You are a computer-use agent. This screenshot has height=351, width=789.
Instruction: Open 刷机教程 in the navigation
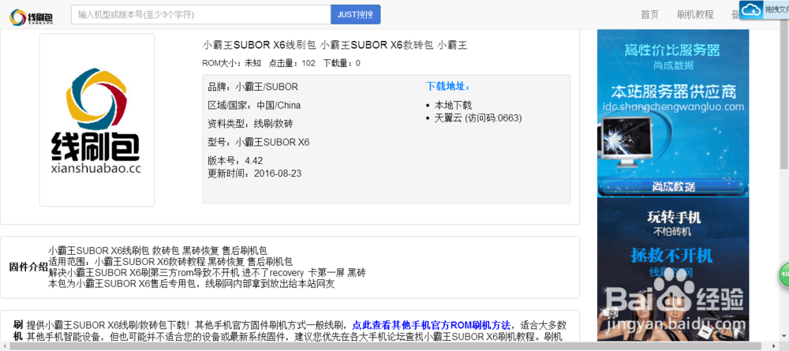point(695,14)
